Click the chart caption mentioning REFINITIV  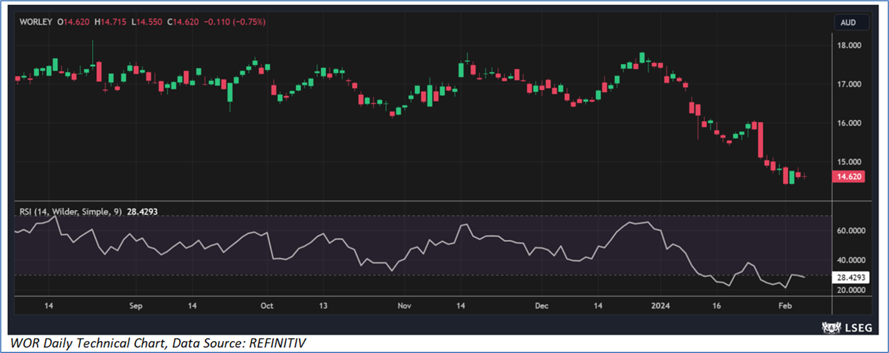pos(157,343)
